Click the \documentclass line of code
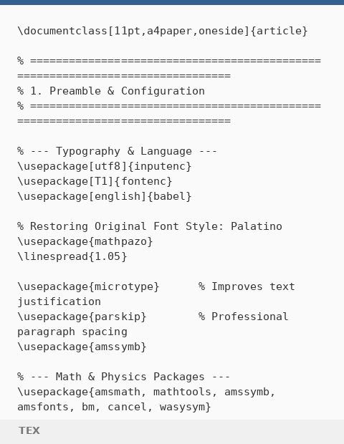This screenshot has width=344, height=444. pos(163,31)
